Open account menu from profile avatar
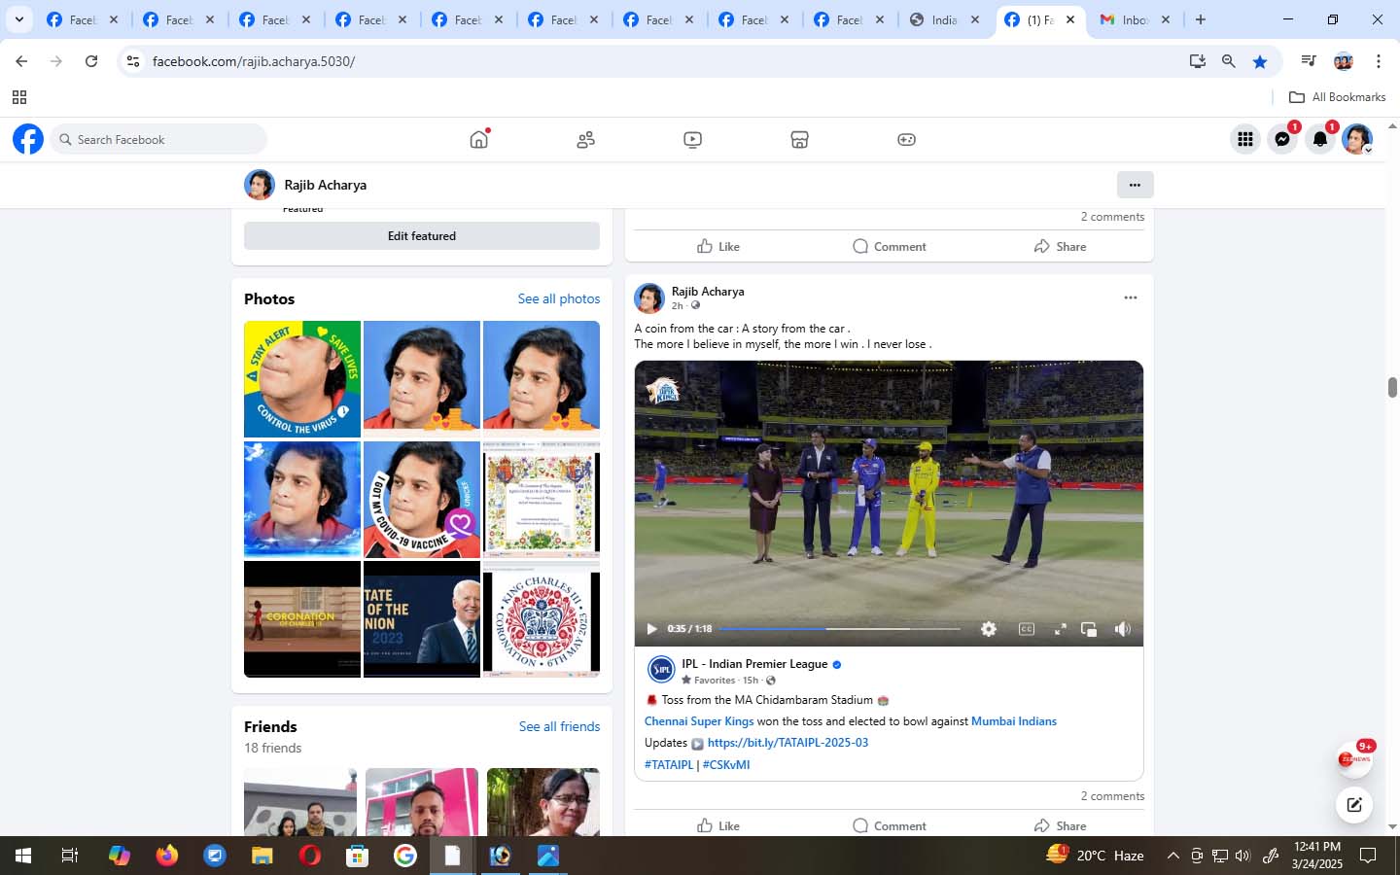The image size is (1400, 875). click(x=1357, y=139)
